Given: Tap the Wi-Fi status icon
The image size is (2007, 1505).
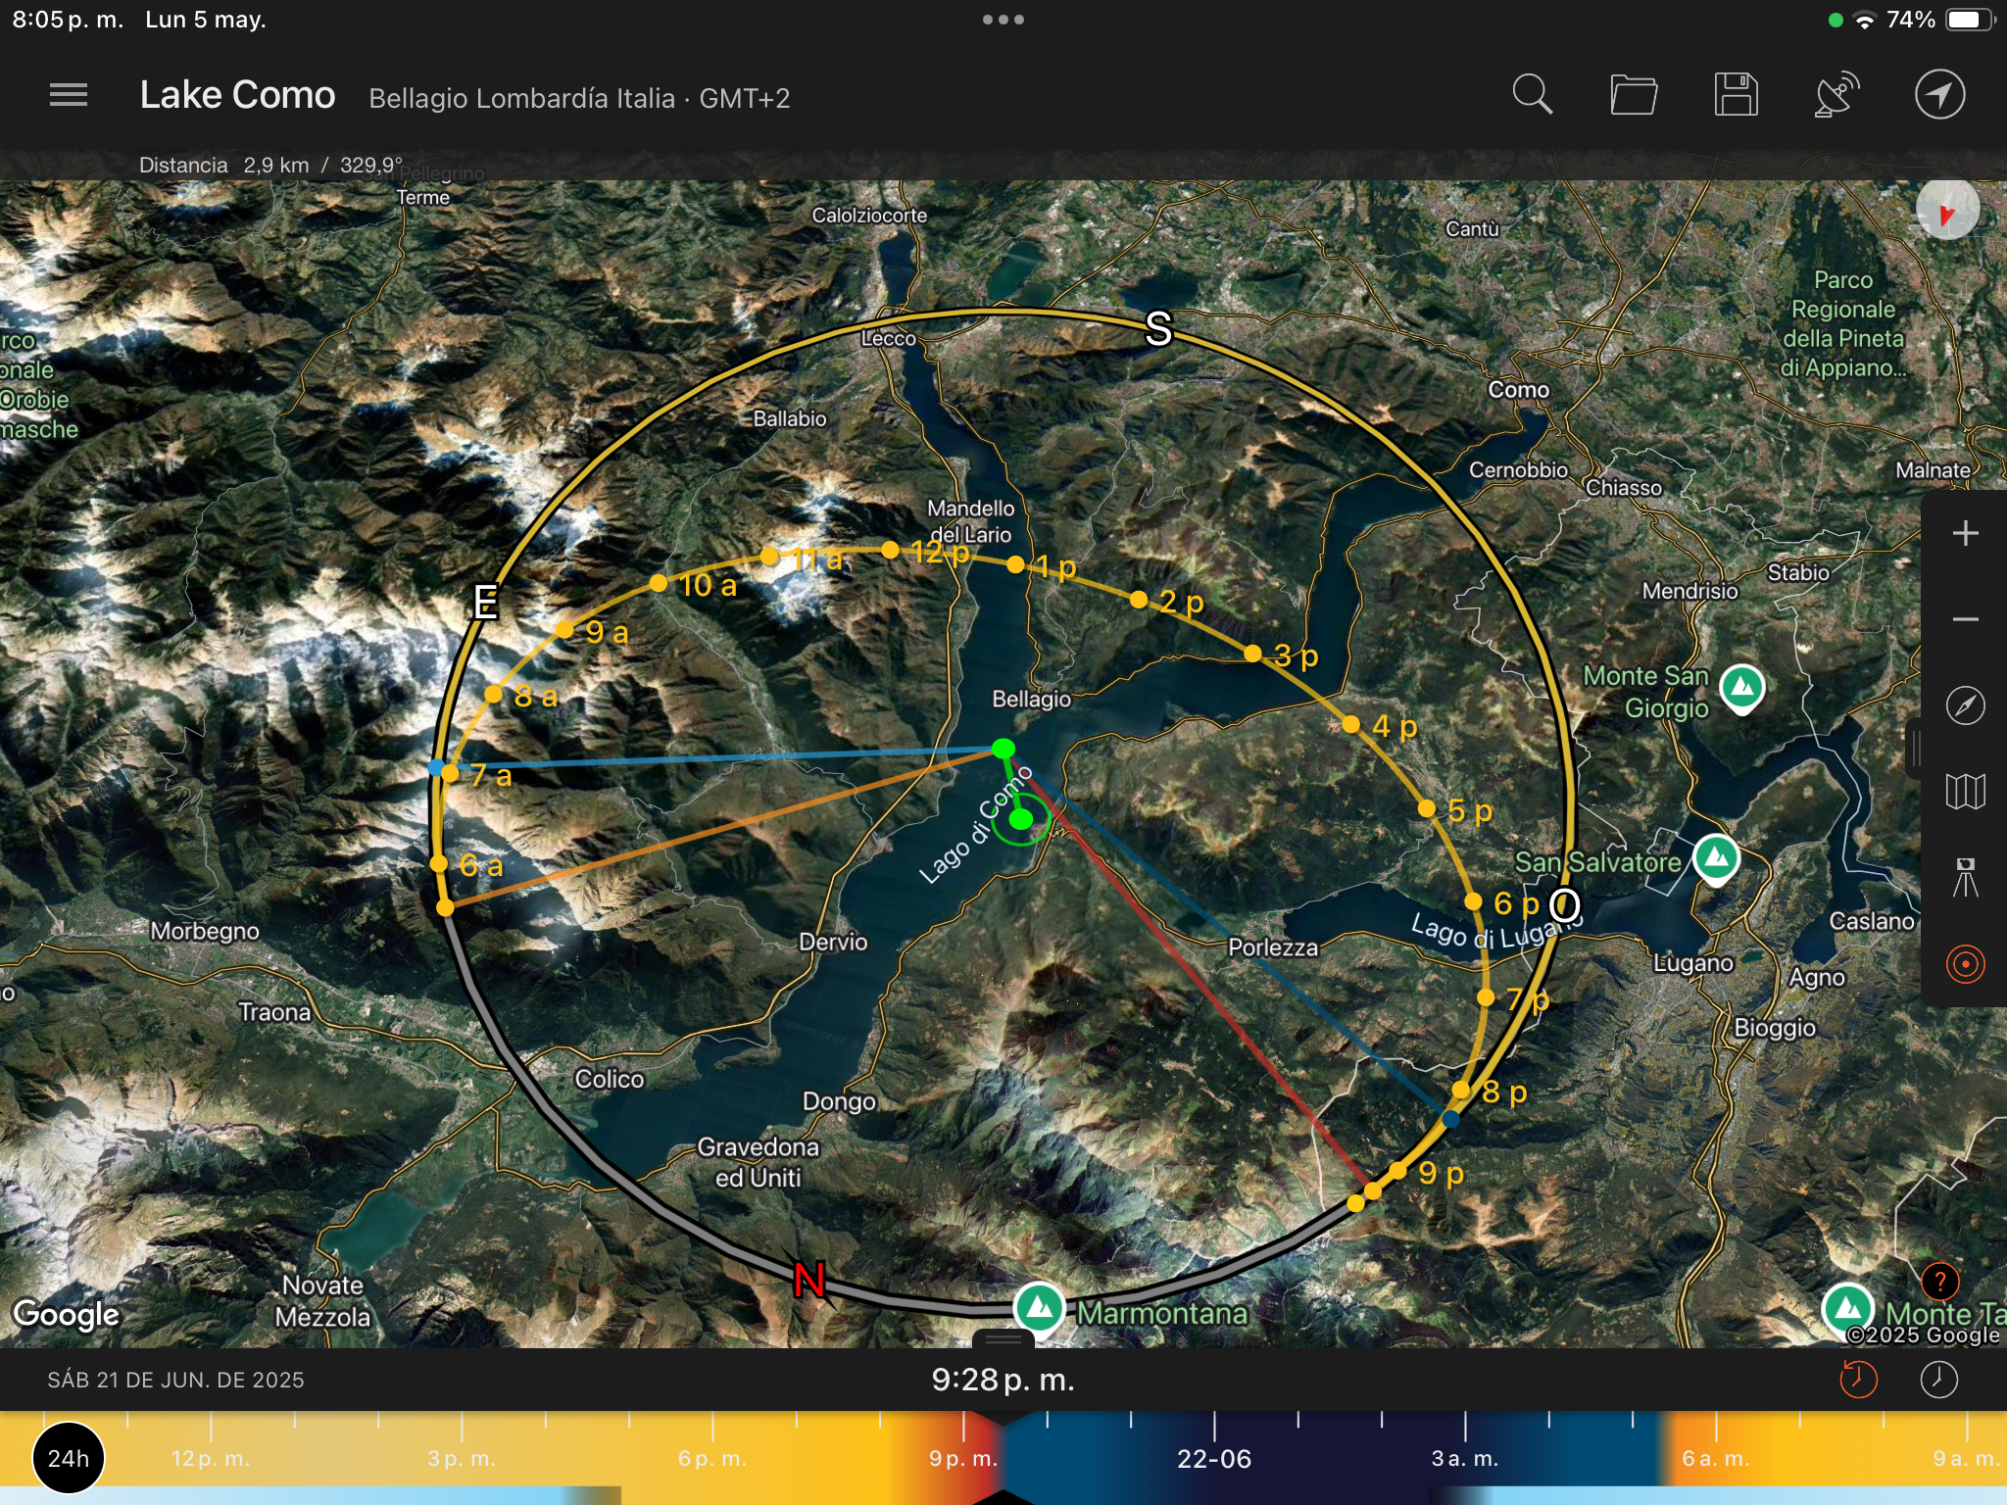Looking at the screenshot, I should (x=1865, y=21).
